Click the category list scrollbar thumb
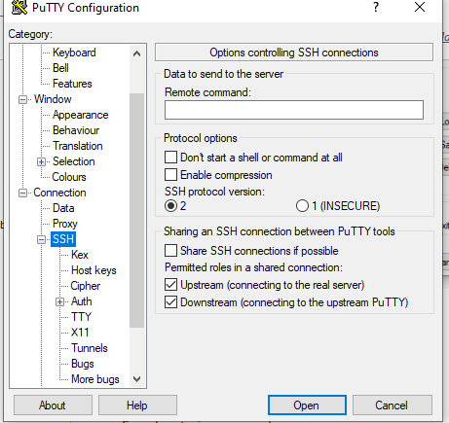 (x=136, y=210)
